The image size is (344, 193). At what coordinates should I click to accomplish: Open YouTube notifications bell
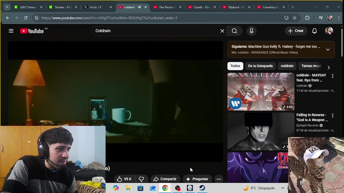(314, 31)
